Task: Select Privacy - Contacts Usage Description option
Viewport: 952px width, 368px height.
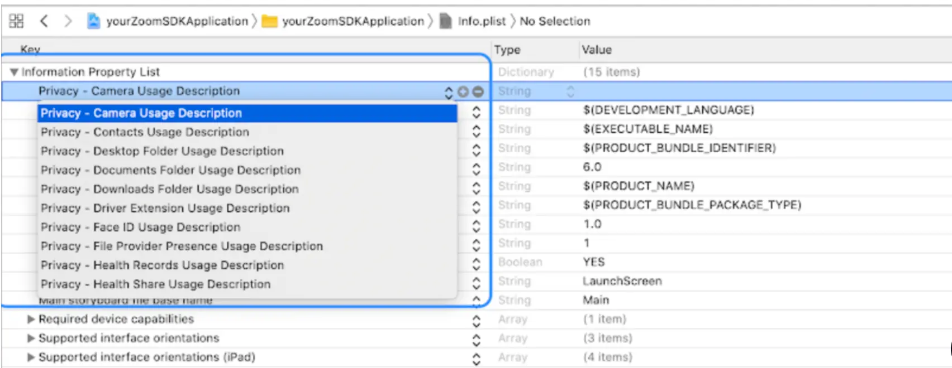Action: point(247,132)
